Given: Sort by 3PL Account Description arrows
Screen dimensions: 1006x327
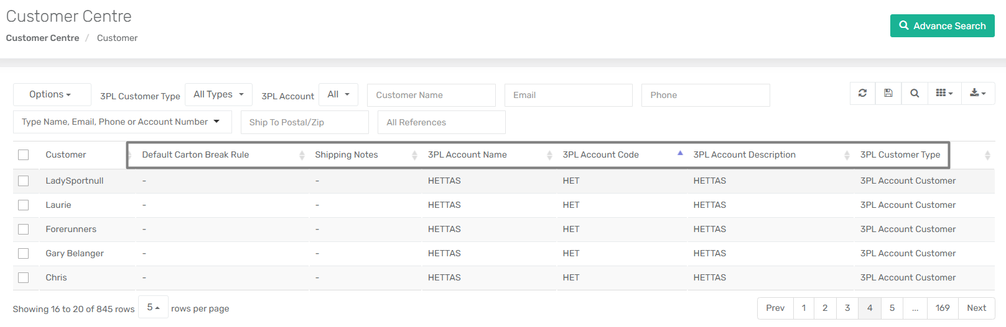Looking at the screenshot, I should pyautogui.click(x=847, y=155).
